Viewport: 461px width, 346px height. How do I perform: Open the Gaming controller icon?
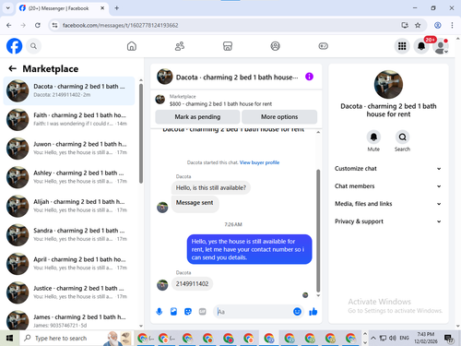click(x=323, y=46)
